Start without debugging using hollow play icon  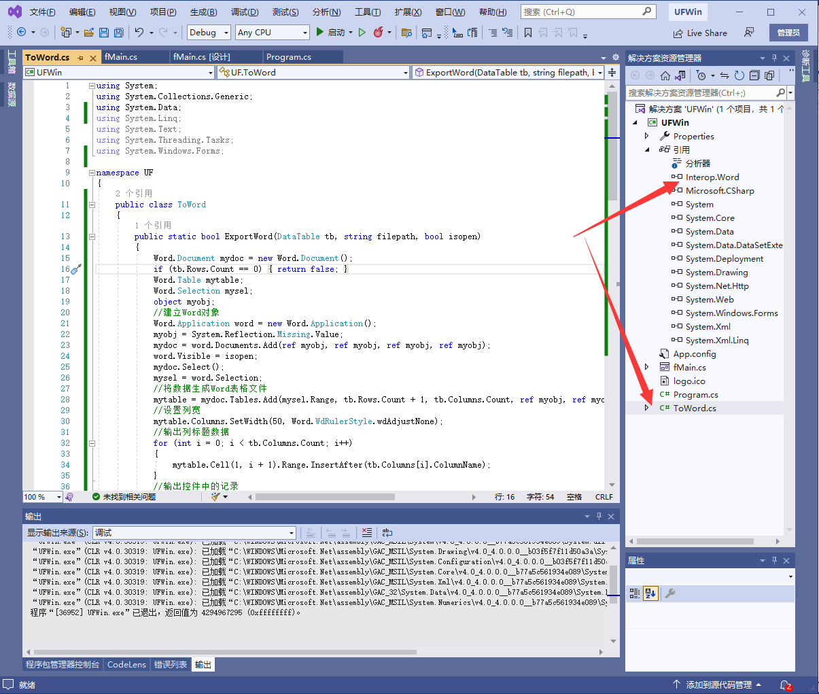point(362,33)
